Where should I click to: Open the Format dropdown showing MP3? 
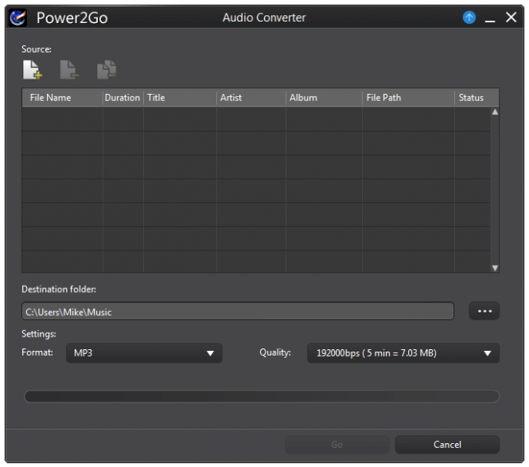[144, 353]
